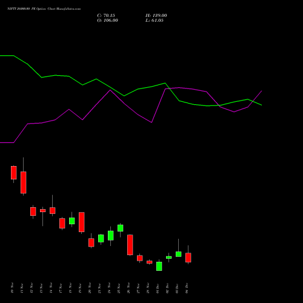Select the small green candlestick for 02 Dec
This screenshot has height=303, width=303.
(x=169, y=258)
